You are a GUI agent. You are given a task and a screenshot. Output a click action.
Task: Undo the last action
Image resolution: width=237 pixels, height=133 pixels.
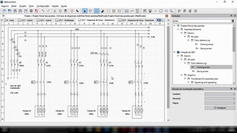tap(43, 11)
